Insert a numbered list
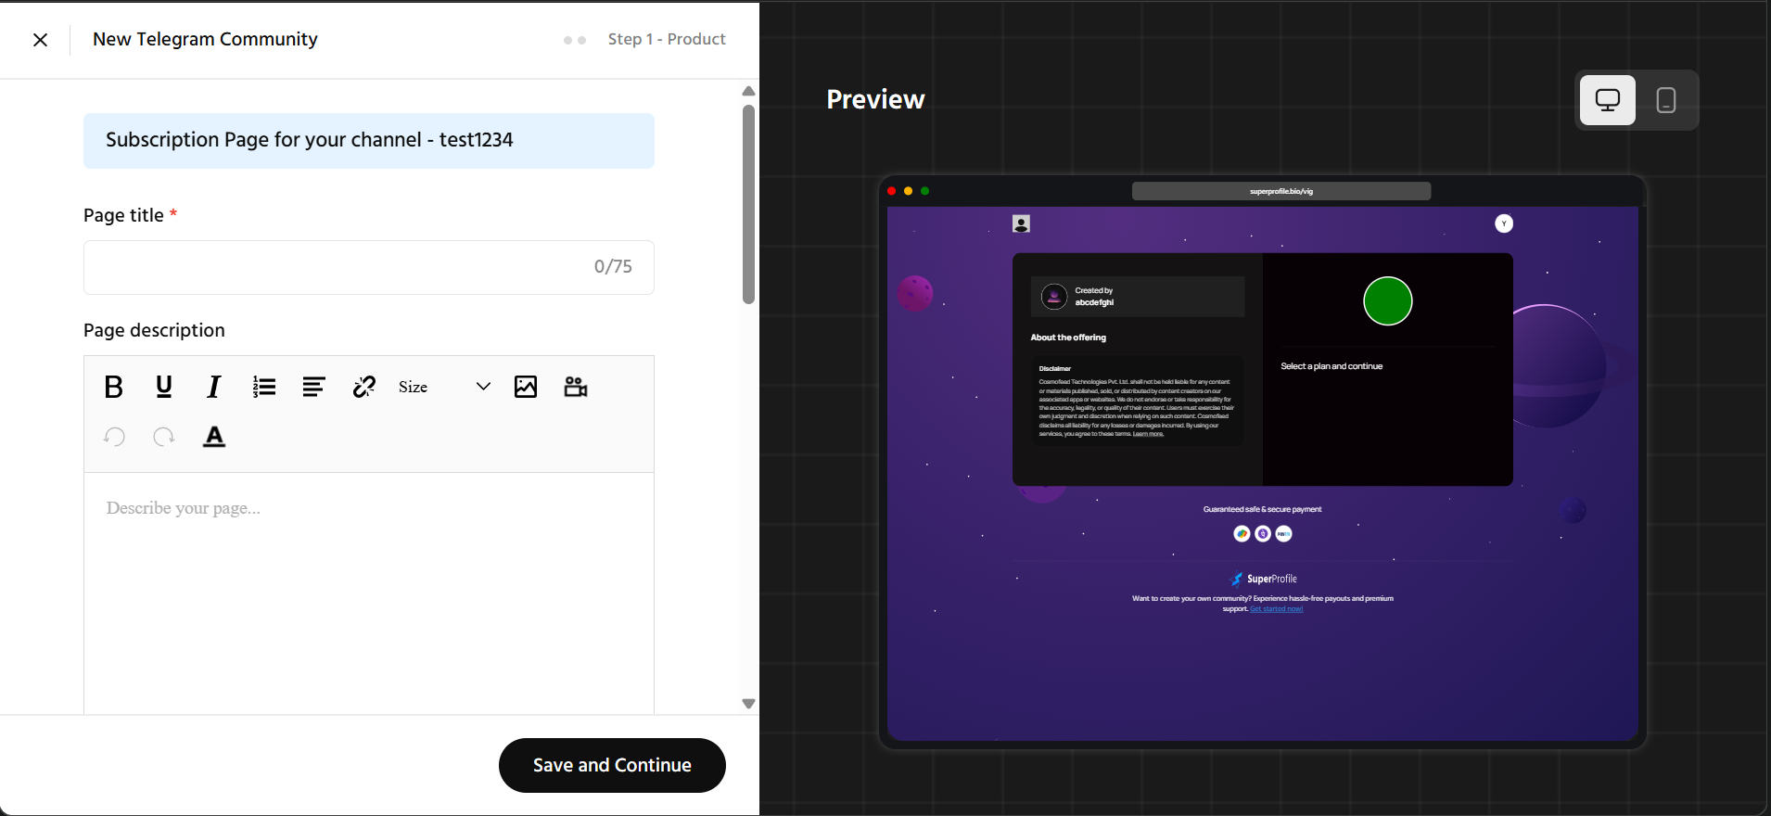 pos(264,387)
